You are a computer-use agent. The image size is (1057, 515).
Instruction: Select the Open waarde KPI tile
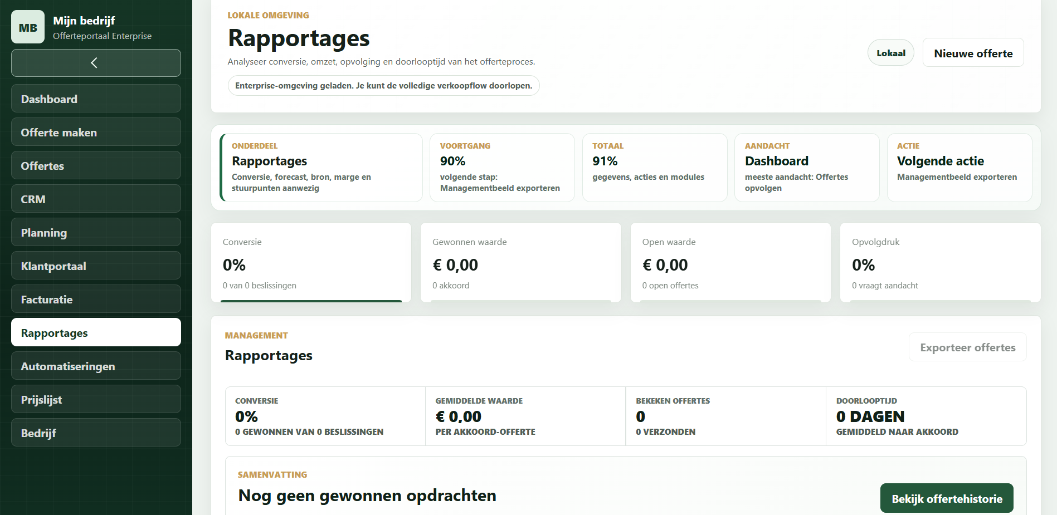(x=730, y=263)
